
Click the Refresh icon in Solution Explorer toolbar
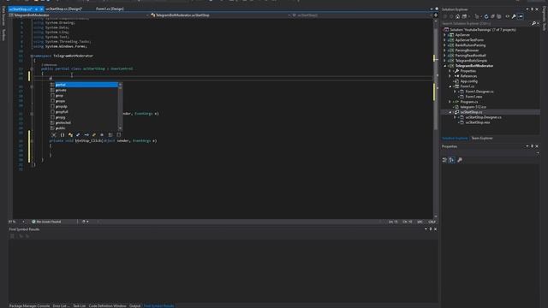coord(485,16)
